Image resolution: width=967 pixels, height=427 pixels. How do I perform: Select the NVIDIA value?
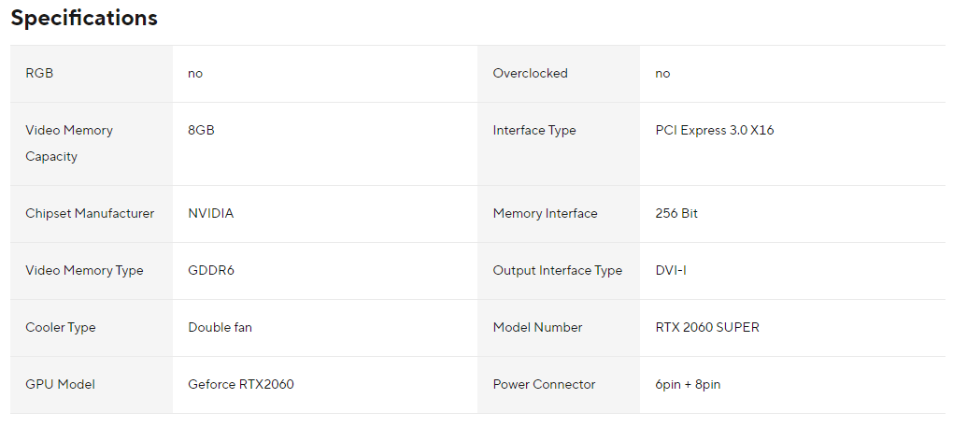pos(211,214)
